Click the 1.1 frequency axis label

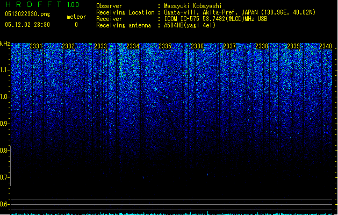click(5, 70)
